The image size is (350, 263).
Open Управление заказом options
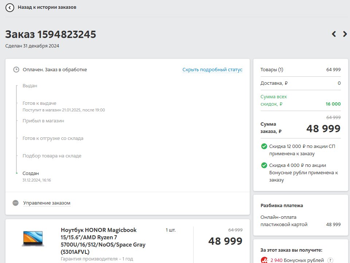(47, 203)
